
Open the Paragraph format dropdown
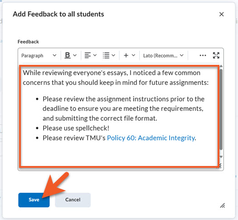39,56
